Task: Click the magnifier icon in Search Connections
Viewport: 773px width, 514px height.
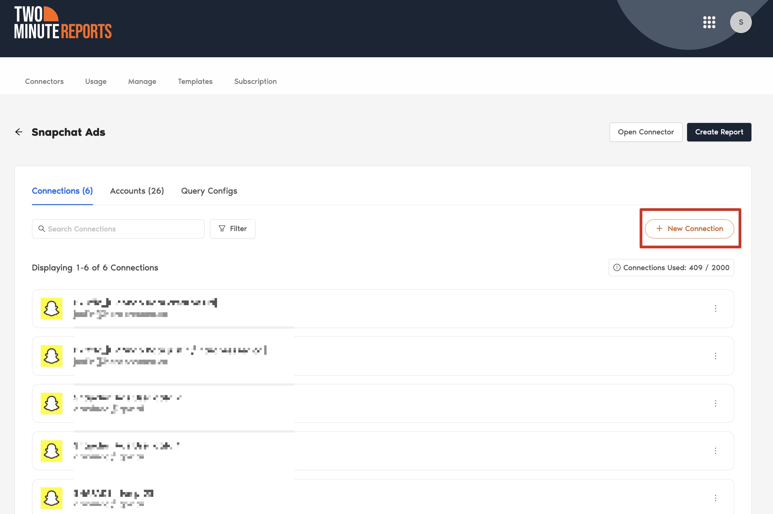Action: pyautogui.click(x=42, y=229)
